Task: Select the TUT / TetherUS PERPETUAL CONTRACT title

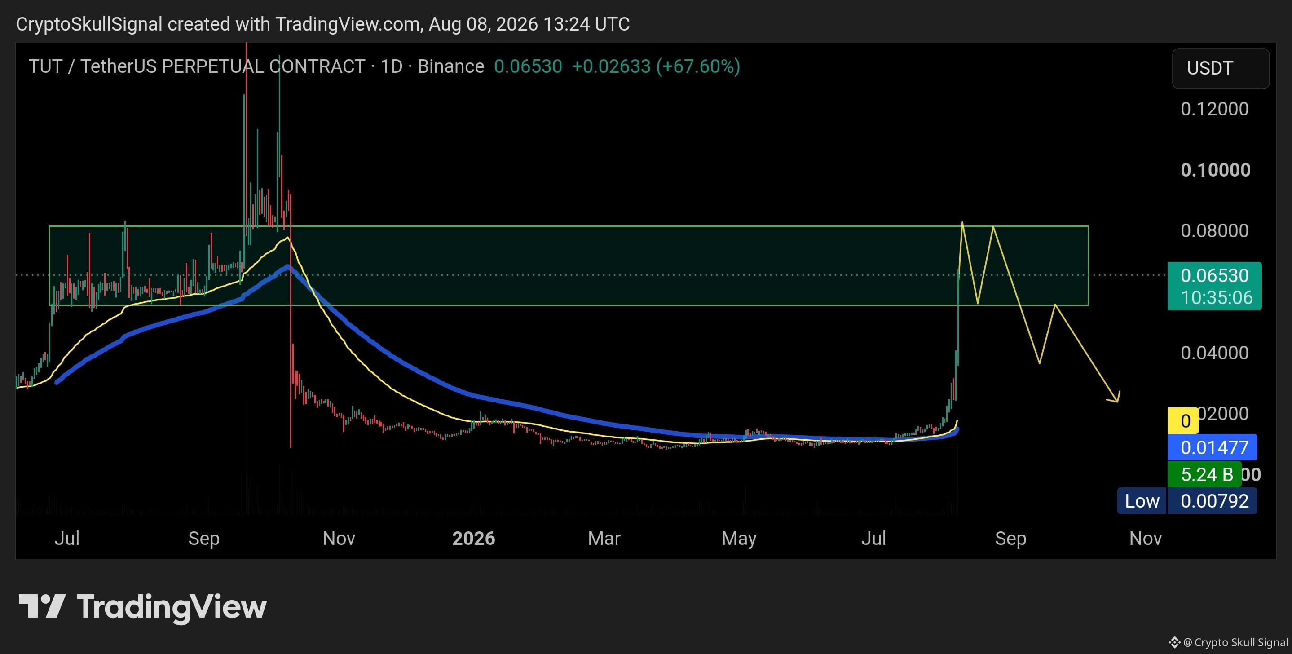Action: (197, 66)
